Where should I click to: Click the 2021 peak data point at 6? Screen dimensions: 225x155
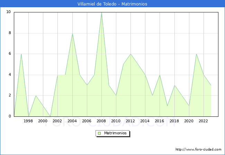pyautogui.click(x=196, y=54)
